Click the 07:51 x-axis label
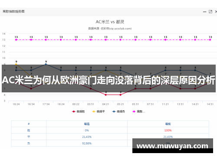217x157 pixels. [x=151, y=104]
